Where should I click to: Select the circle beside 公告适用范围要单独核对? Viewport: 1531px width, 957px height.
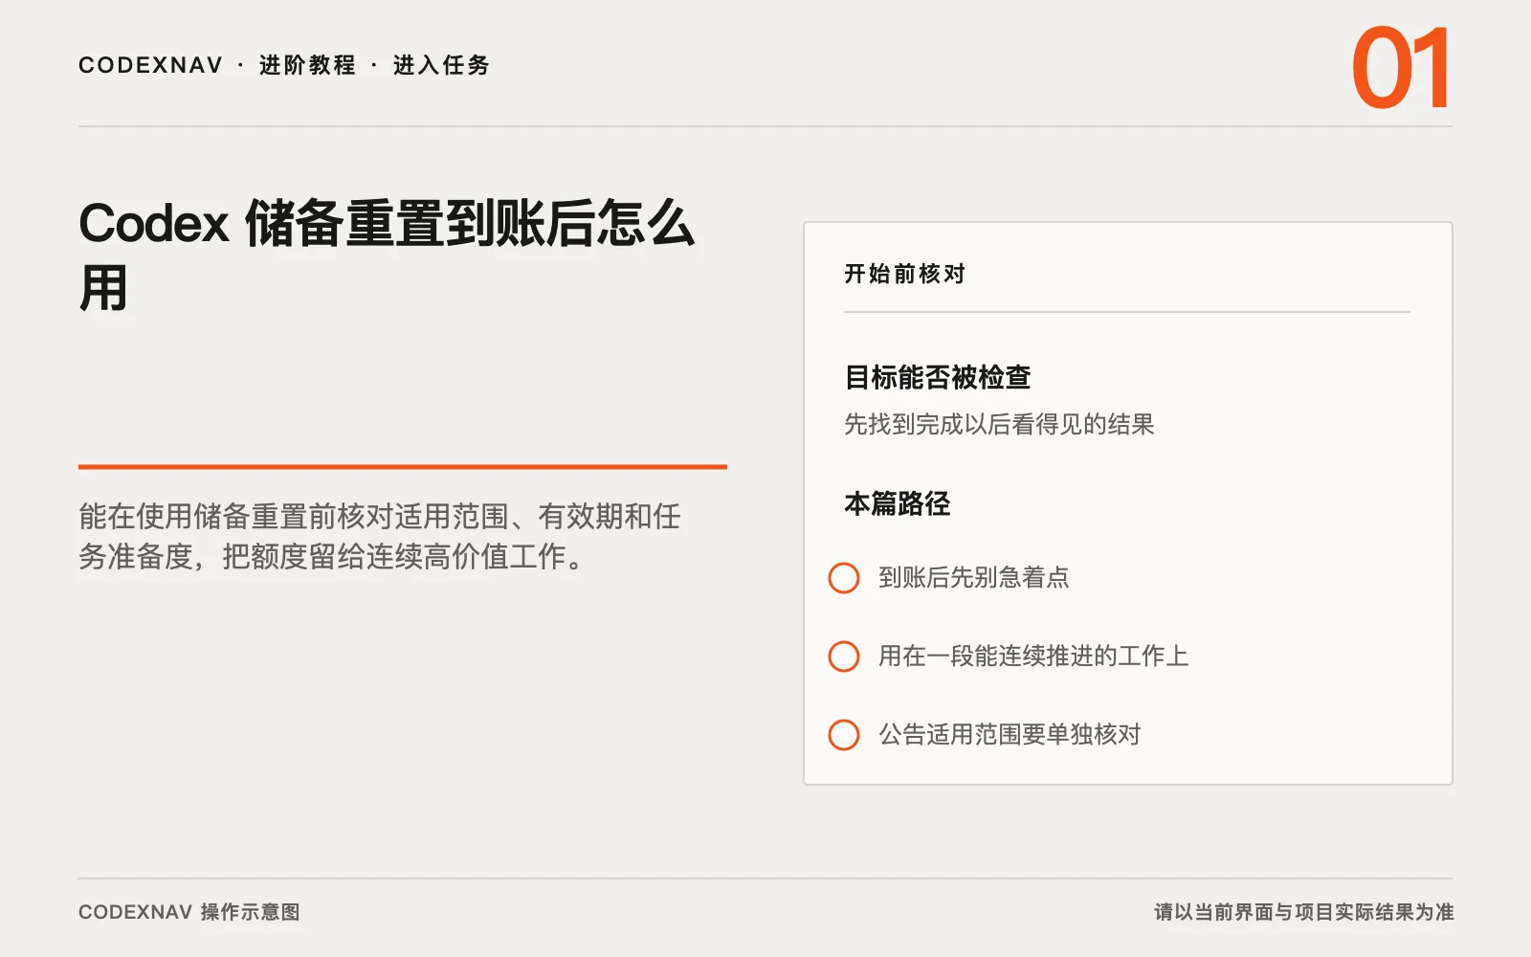point(844,735)
